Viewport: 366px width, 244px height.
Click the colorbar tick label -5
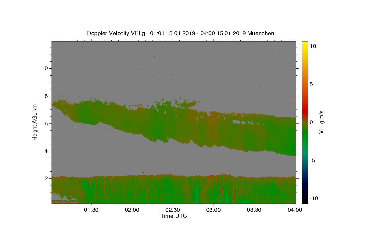point(312,160)
